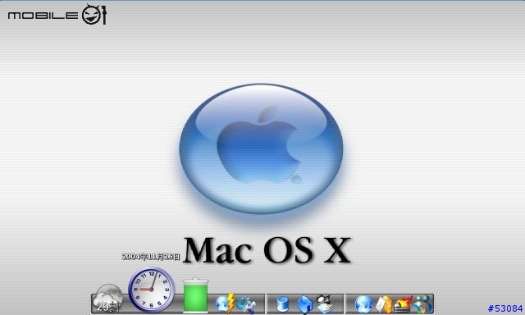Open the envelope mail icon in the dock
The image size is (525, 315).
click(x=383, y=304)
